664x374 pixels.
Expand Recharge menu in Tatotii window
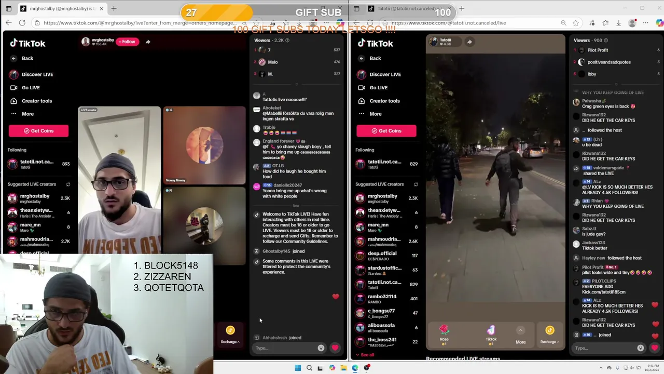[x=550, y=335]
